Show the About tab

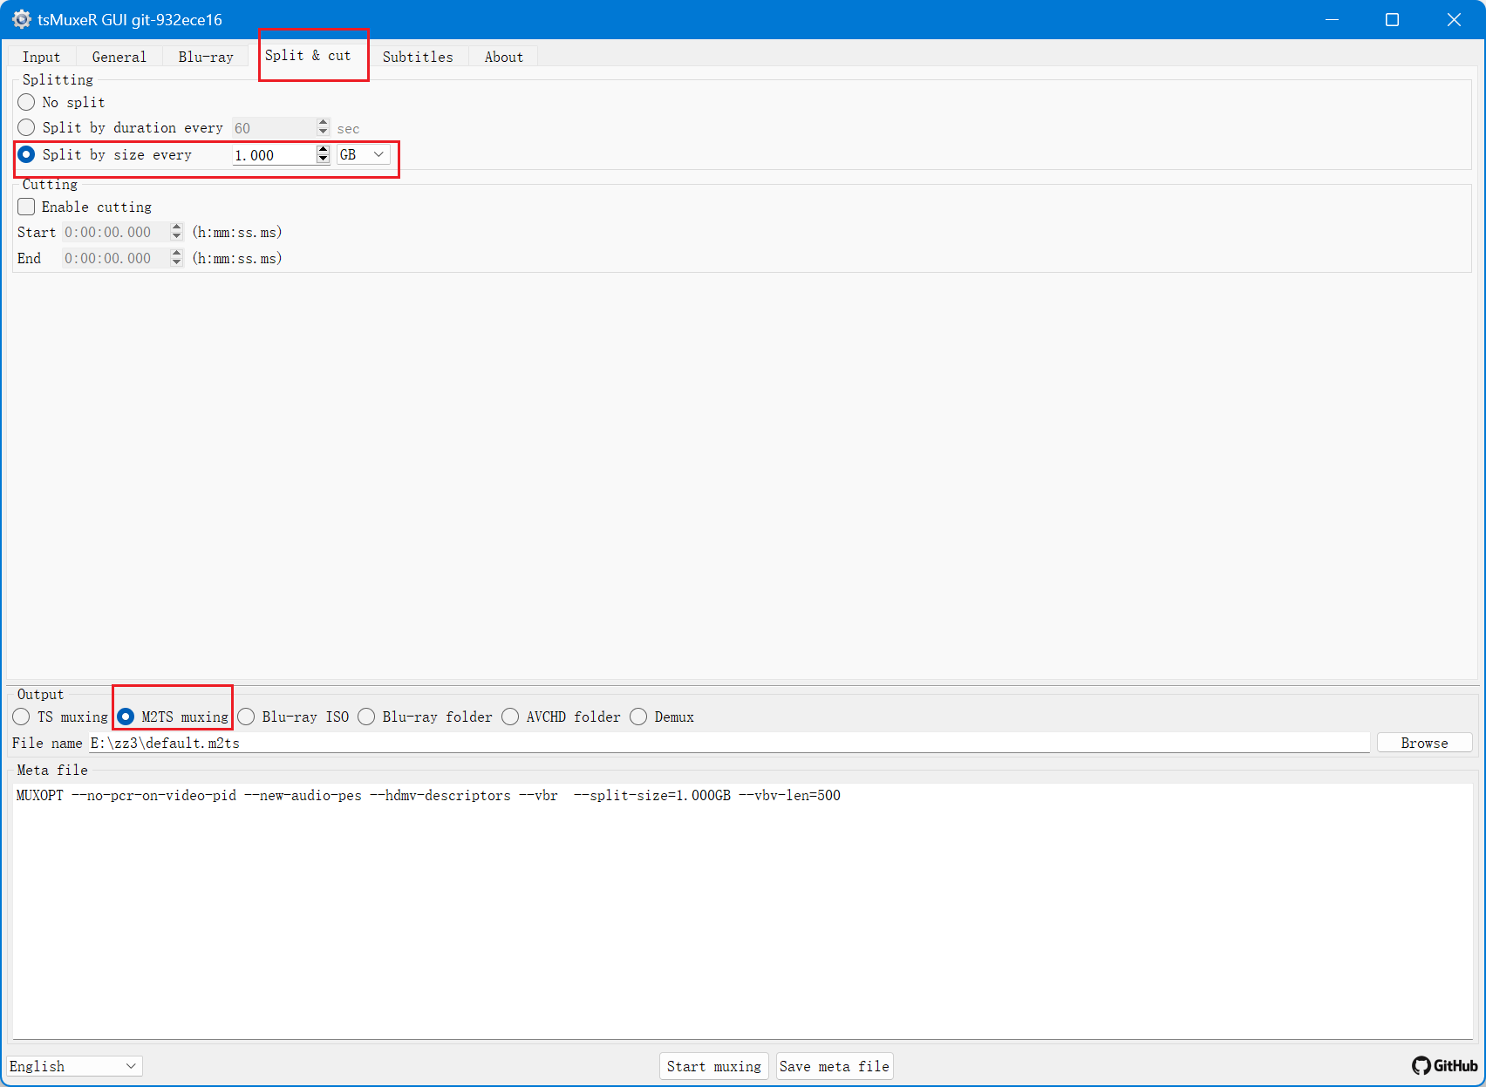pyautogui.click(x=504, y=57)
